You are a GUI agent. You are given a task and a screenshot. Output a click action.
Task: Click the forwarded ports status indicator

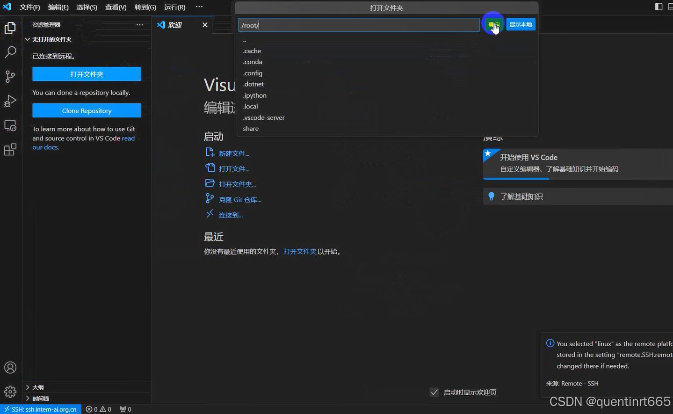point(125,409)
